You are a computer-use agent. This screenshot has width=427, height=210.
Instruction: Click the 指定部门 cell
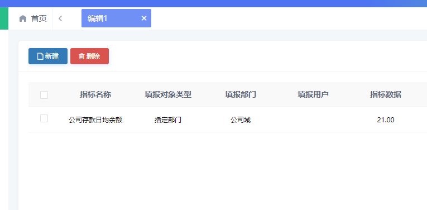point(168,120)
